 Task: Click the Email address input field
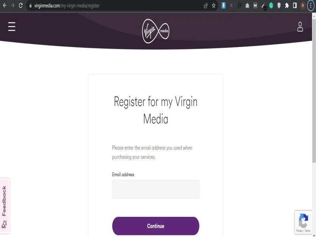[x=156, y=189]
